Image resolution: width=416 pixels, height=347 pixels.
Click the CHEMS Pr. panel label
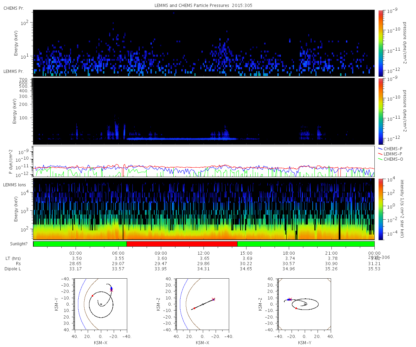pyautogui.click(x=14, y=8)
